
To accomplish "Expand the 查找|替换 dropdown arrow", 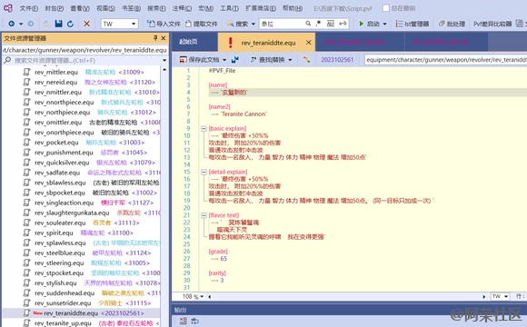I will pos(290,60).
